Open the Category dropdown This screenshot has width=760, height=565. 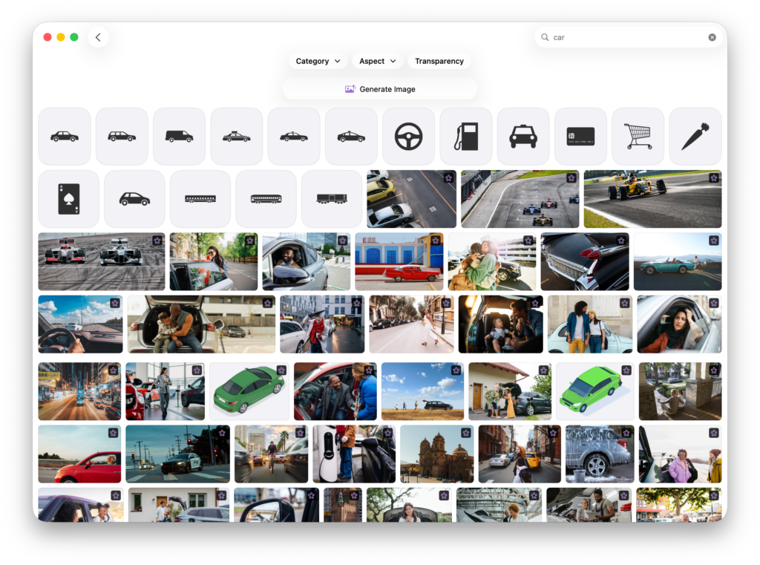point(318,62)
